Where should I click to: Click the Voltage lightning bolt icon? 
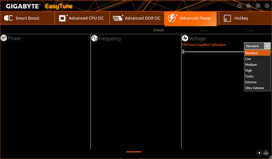coord(185,38)
